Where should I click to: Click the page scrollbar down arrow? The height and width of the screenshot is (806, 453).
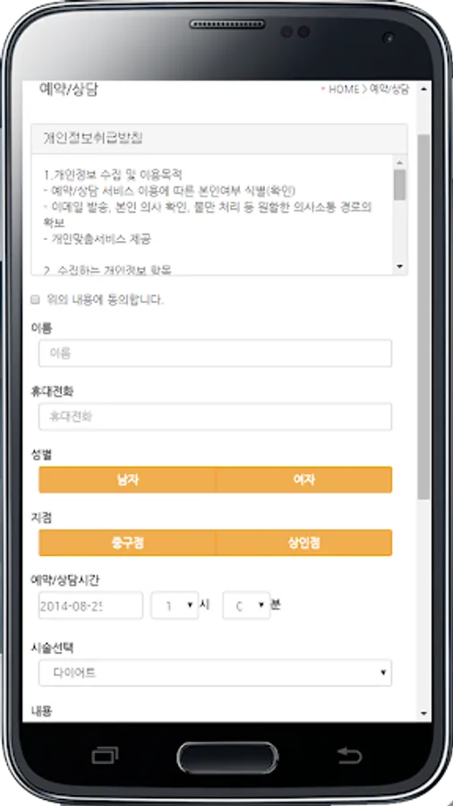(x=423, y=714)
